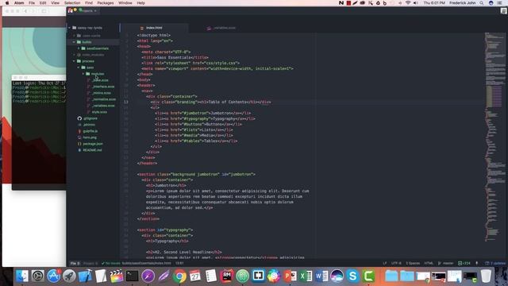Click the Wi-Fi status menu bar icon
The height and width of the screenshot is (286, 508).
(x=408, y=3)
